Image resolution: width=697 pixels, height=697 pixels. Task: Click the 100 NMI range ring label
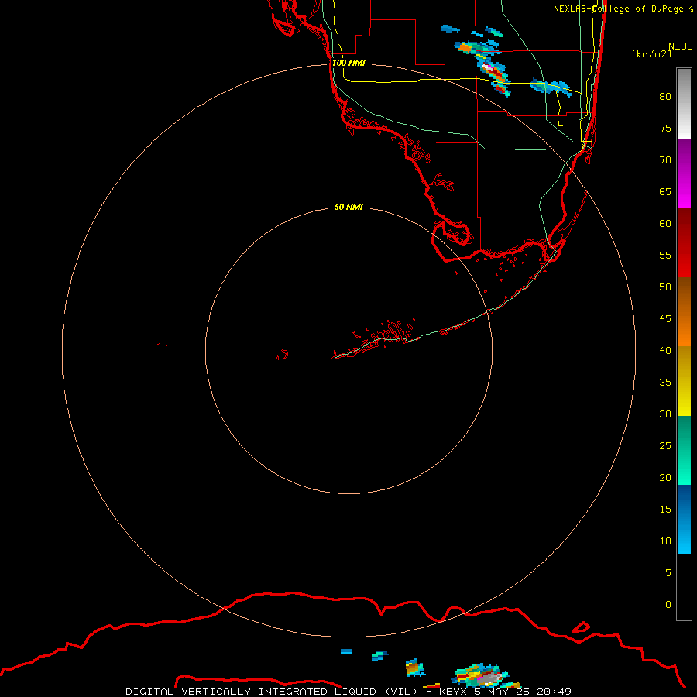tap(348, 64)
